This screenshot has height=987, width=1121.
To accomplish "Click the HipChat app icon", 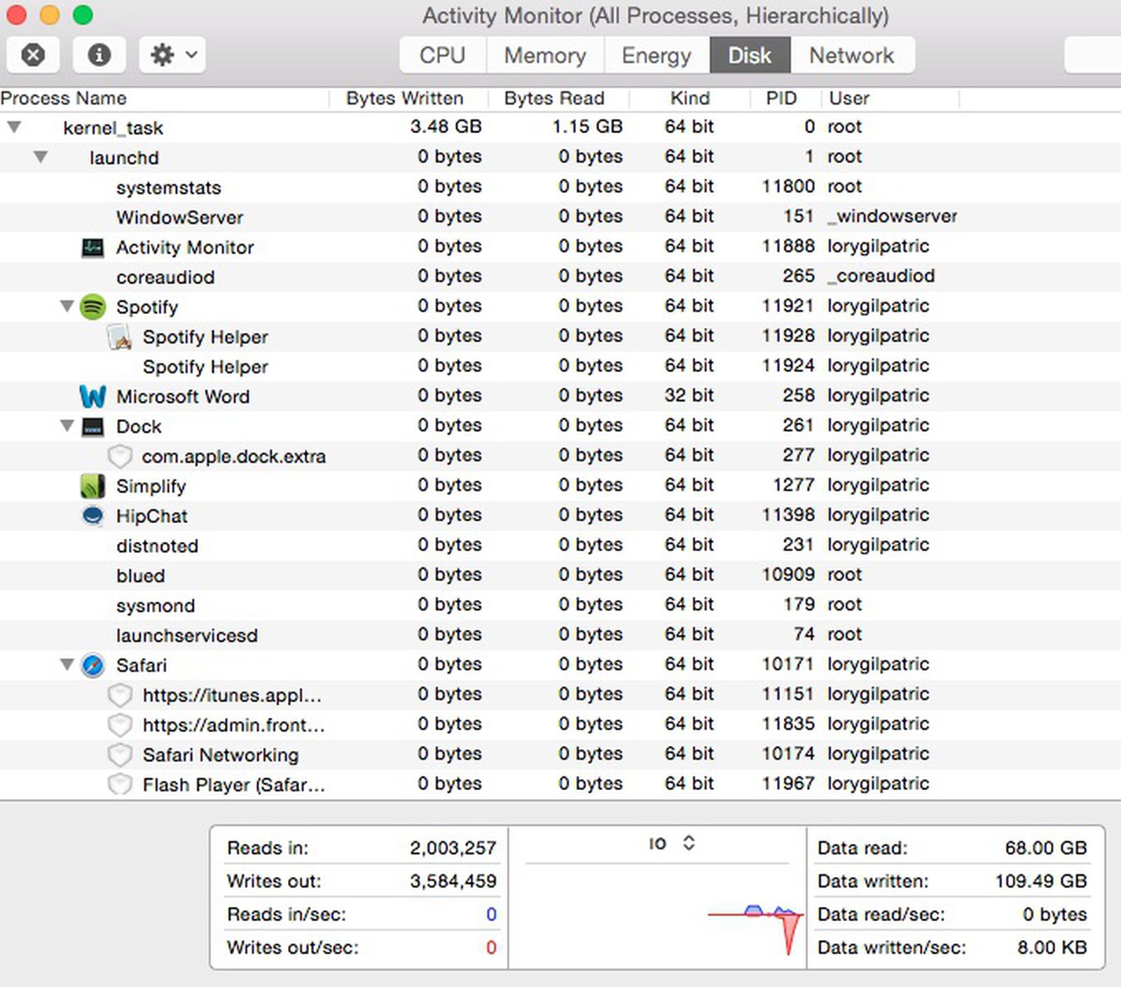I will click(92, 515).
